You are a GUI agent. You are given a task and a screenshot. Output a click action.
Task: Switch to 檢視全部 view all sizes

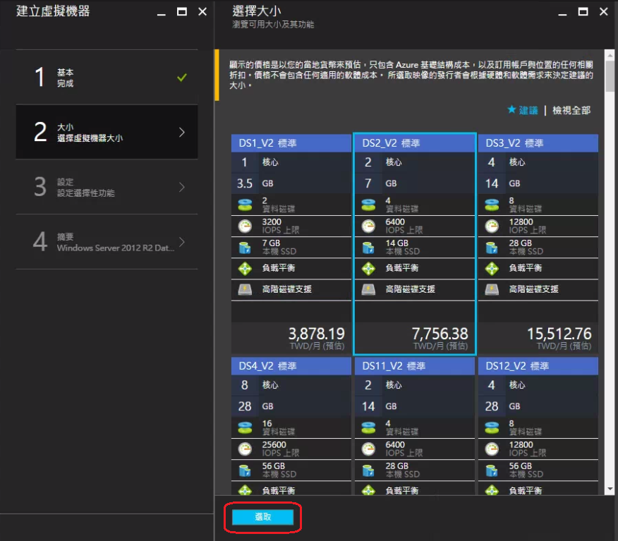(571, 110)
